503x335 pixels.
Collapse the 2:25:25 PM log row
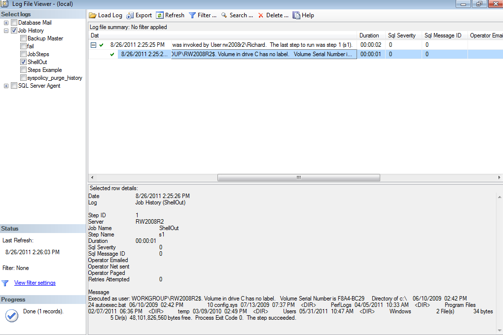point(93,45)
